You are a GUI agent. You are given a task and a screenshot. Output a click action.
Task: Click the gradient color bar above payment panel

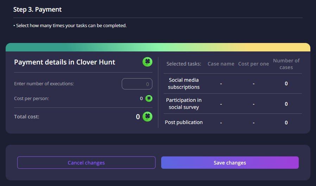(x=158, y=47)
